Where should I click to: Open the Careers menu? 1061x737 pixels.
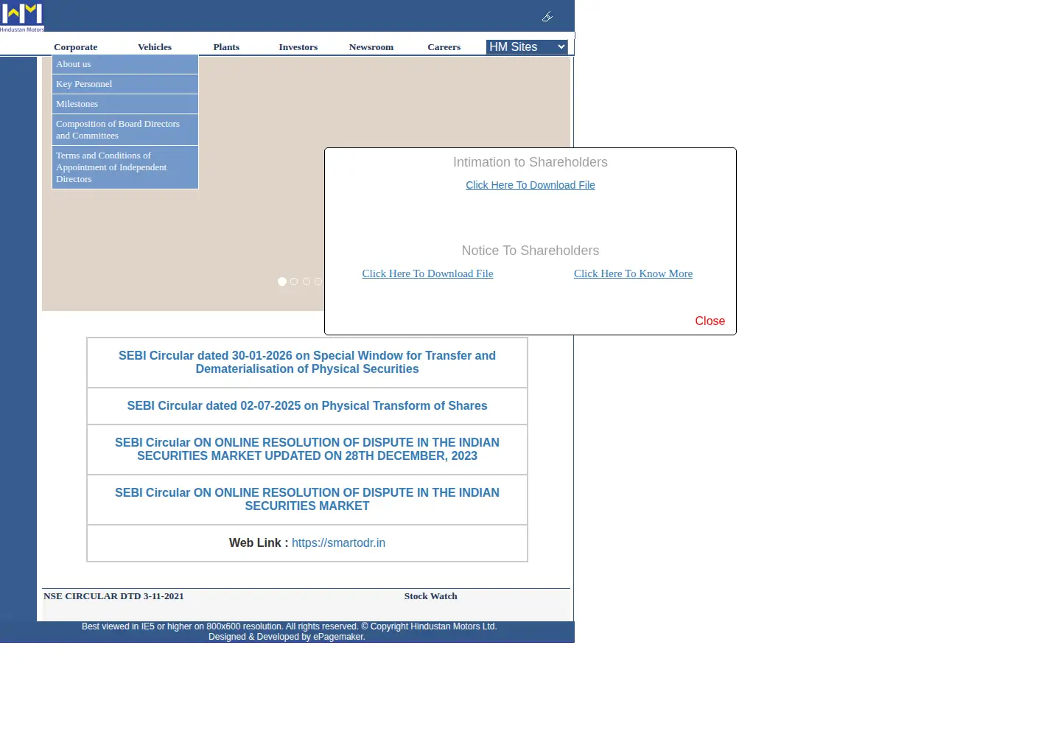(x=444, y=47)
